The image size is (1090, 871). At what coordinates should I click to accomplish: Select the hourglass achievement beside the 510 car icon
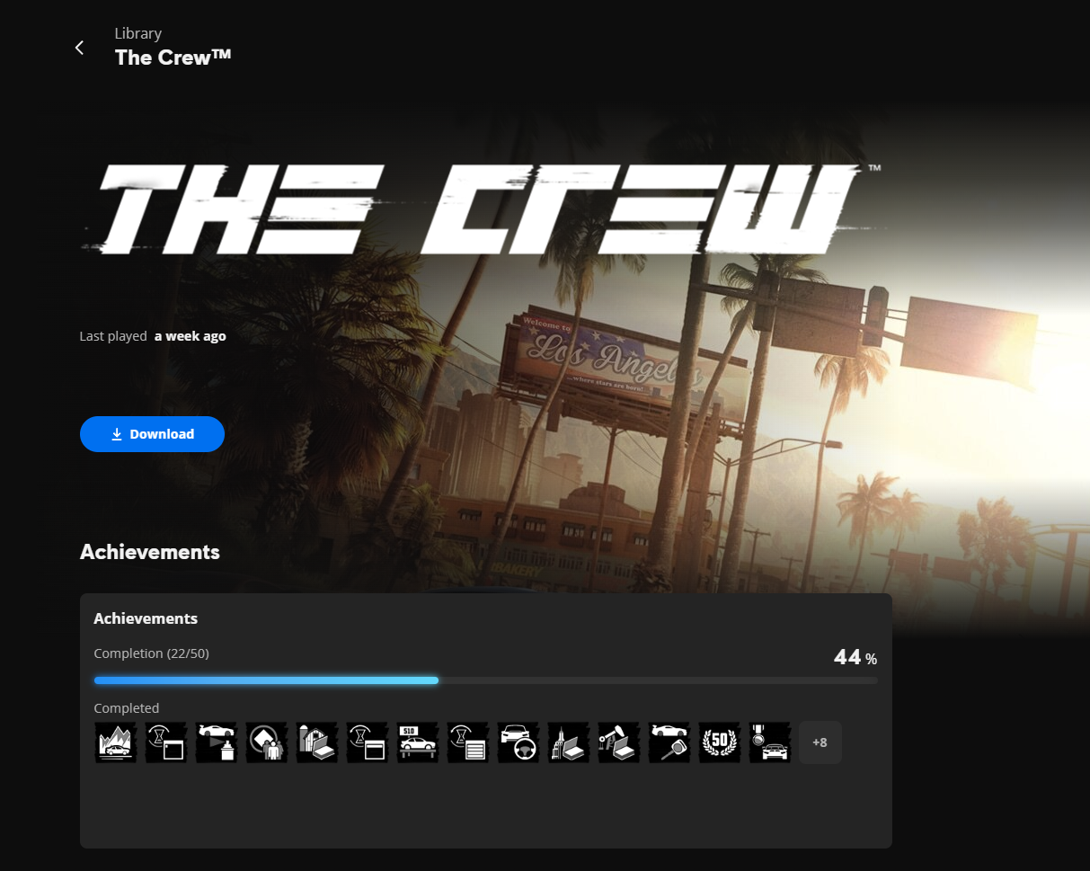[x=368, y=742]
